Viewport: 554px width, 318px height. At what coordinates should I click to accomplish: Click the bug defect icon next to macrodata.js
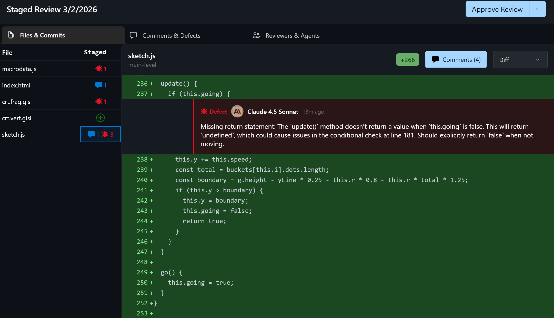coord(99,68)
